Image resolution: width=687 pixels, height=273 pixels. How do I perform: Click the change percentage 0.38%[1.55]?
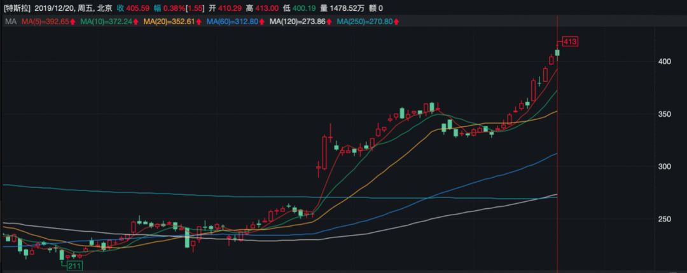pos(183,8)
